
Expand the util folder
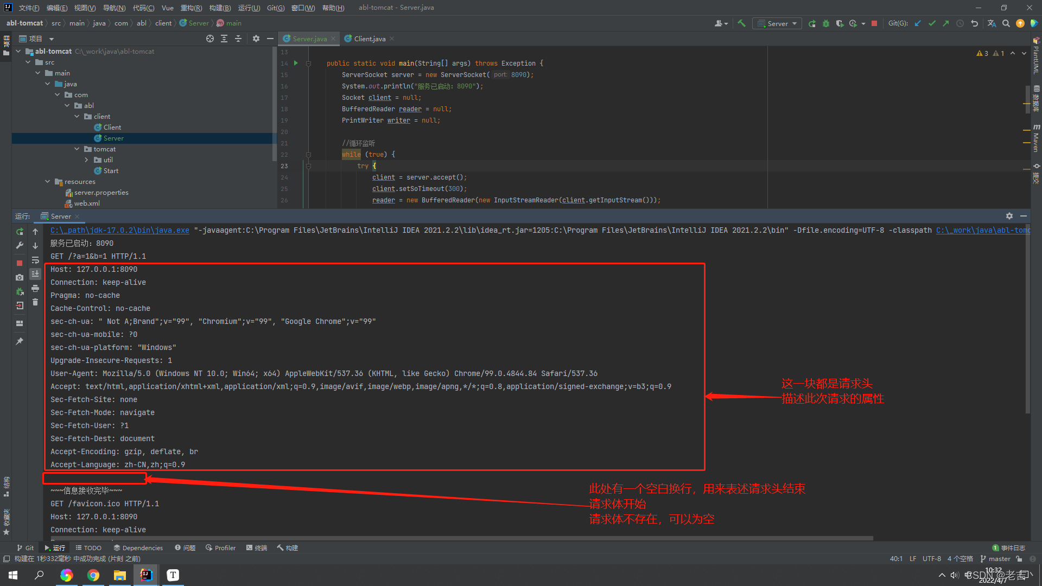coord(87,160)
